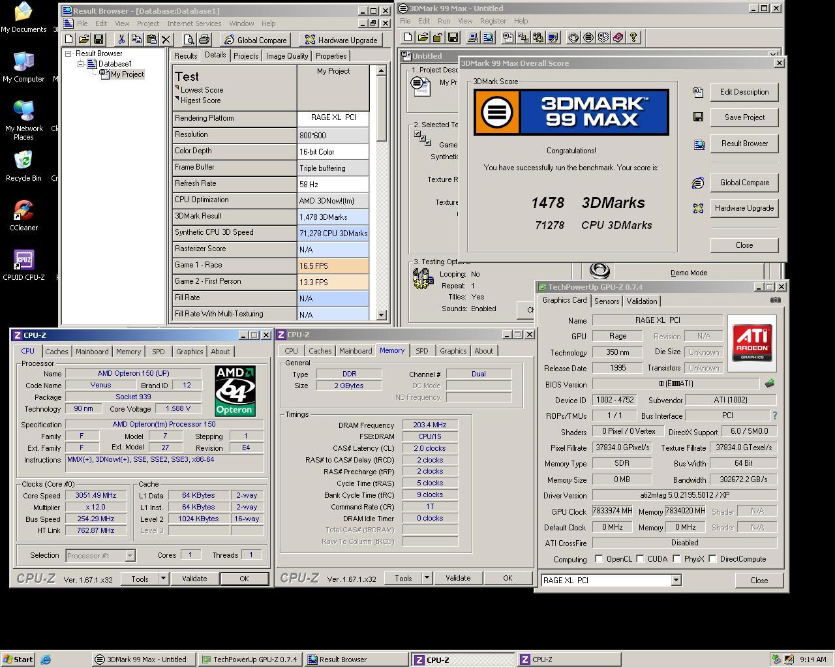Click the Global Compare toolbar button in Result Browser
The height and width of the screenshot is (668, 835).
click(x=254, y=40)
